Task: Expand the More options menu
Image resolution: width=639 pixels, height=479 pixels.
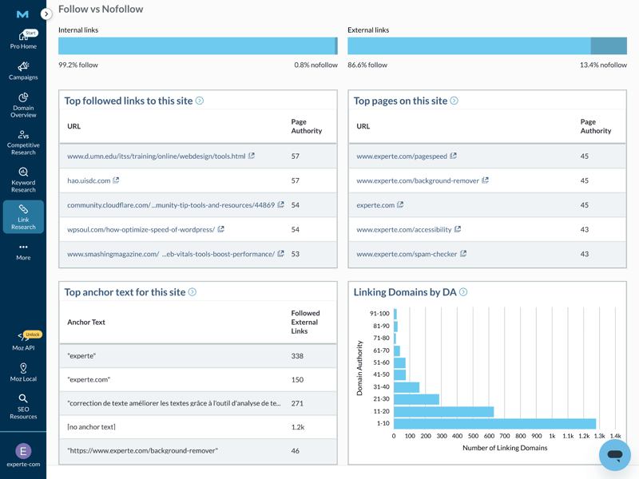Action: coord(23,251)
